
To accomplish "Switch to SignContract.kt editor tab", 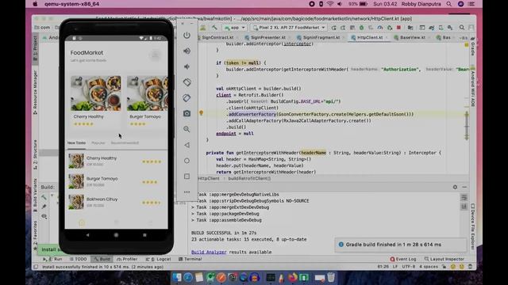I will (217, 37).
